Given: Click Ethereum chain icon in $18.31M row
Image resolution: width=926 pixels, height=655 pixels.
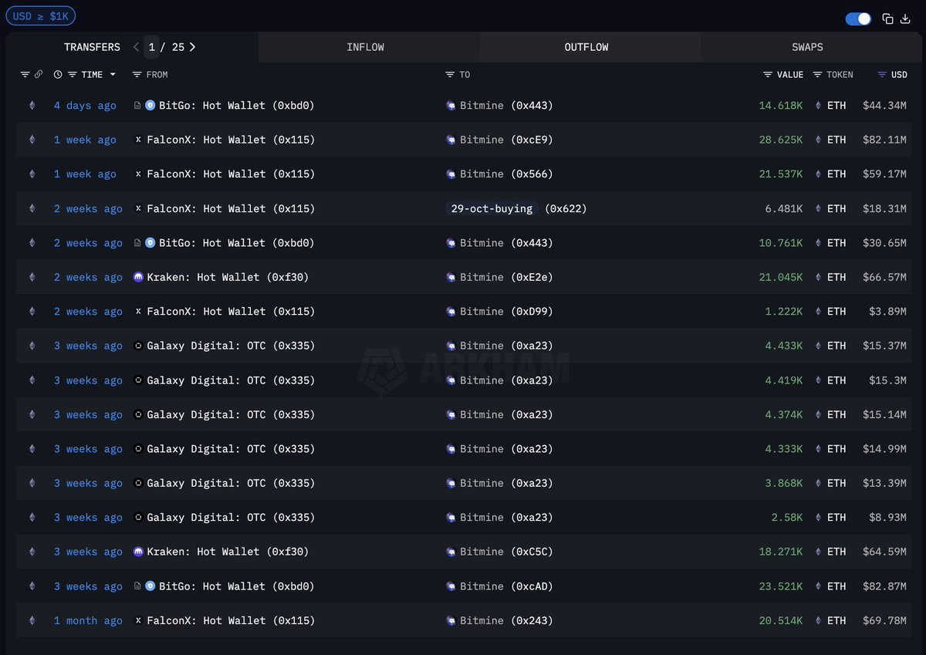Looking at the screenshot, I should 32,208.
